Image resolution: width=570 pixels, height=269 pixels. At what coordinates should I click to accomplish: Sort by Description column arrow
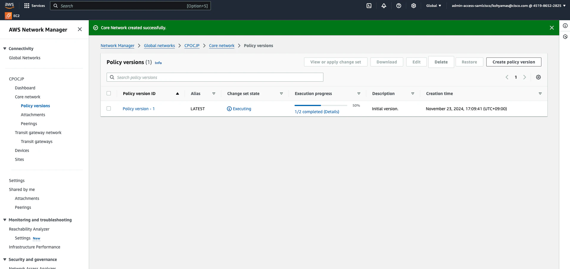click(x=413, y=94)
